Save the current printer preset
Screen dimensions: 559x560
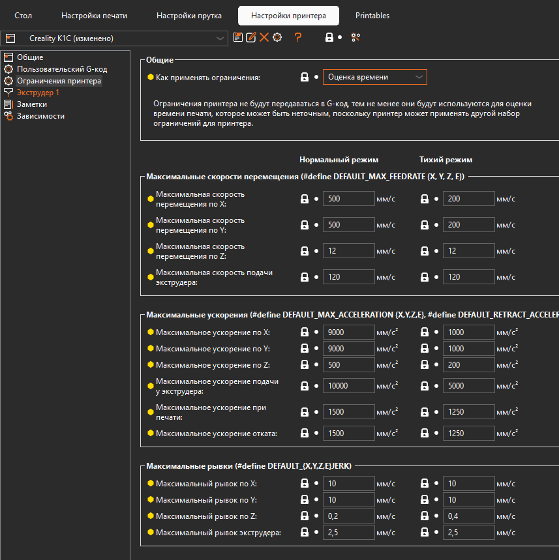coord(238,37)
